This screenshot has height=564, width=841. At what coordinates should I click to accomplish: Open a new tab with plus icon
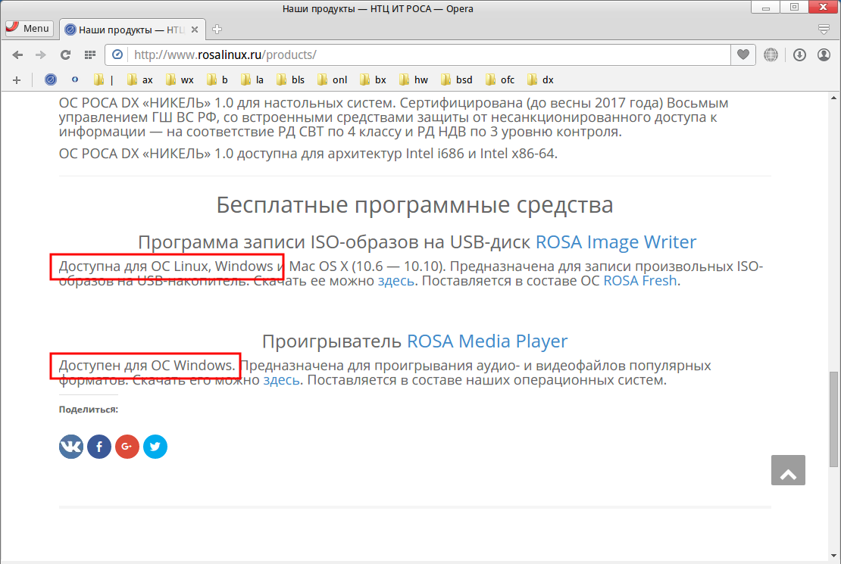[x=217, y=30]
